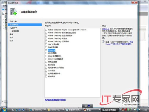Screen dimensions: 149x112
Task: Open the 2 QQ taskbar group
Action: click(x=91, y=110)
